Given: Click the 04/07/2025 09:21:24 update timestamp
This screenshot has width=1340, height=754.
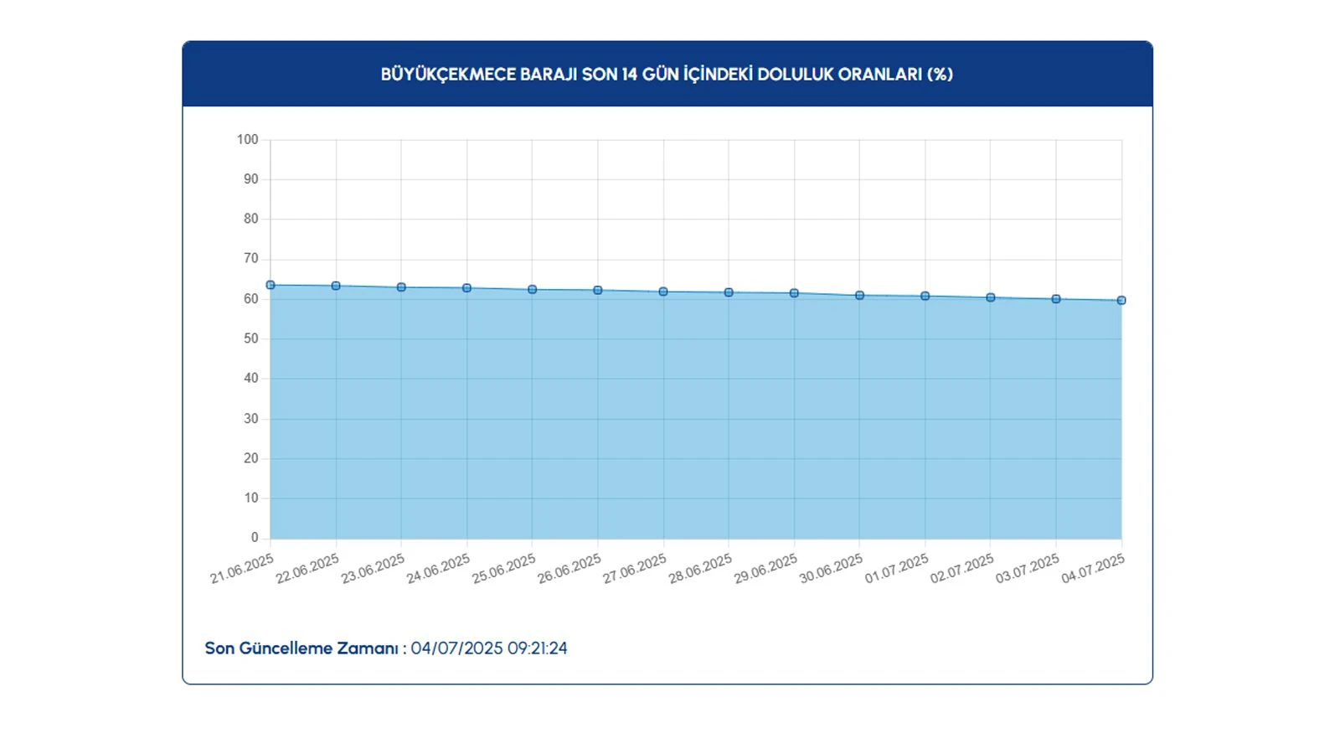Looking at the screenshot, I should (488, 648).
